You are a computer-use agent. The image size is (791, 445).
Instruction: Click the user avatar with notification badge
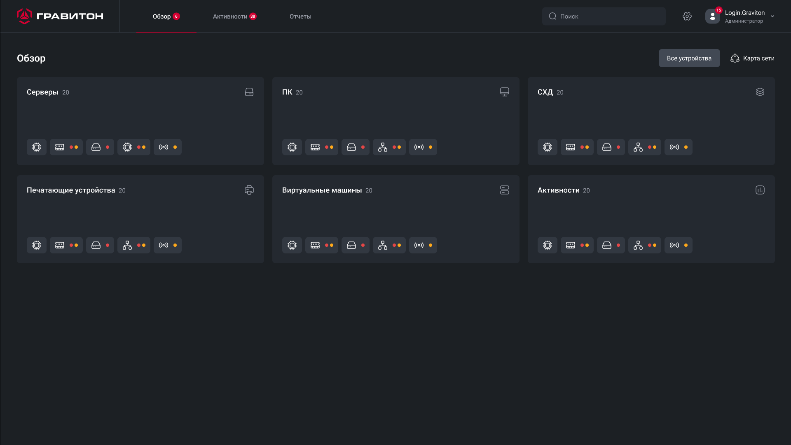(x=713, y=16)
